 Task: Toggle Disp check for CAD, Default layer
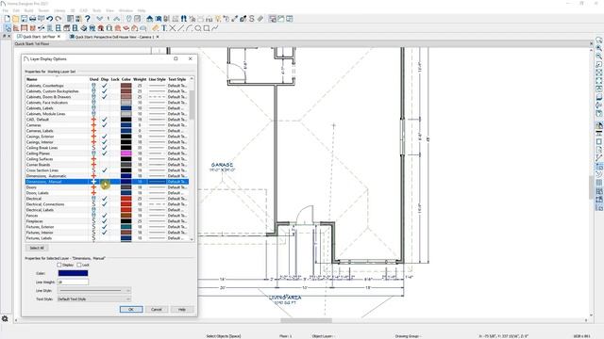click(105, 120)
